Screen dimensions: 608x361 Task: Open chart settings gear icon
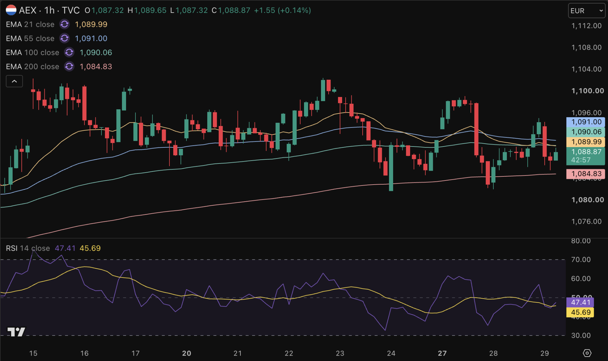587,353
